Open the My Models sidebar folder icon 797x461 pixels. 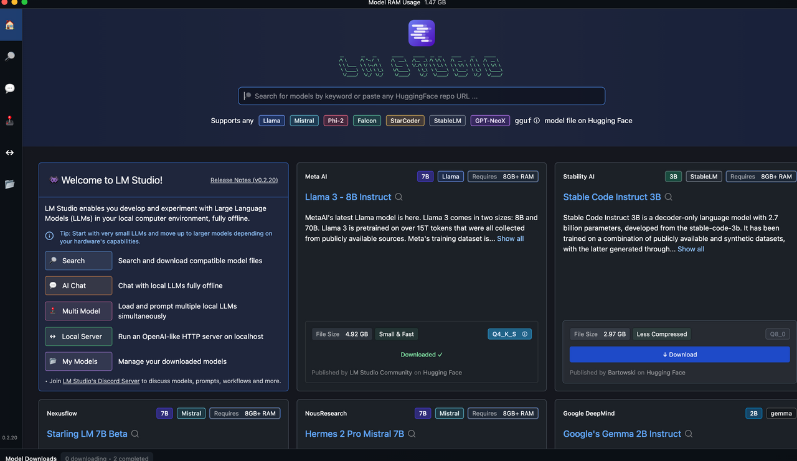(x=9, y=184)
